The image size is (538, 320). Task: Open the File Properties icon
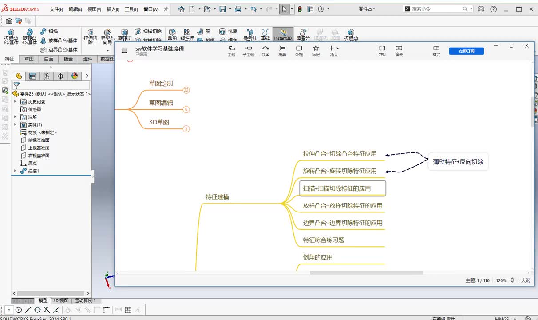310,9
